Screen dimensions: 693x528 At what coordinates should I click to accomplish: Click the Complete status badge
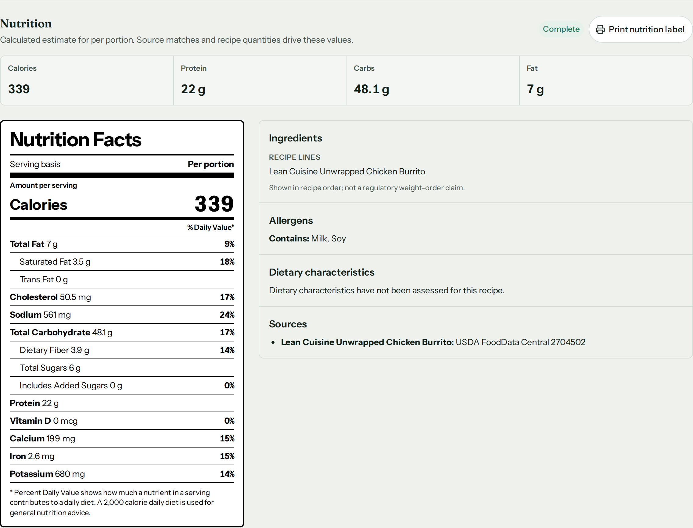point(561,29)
